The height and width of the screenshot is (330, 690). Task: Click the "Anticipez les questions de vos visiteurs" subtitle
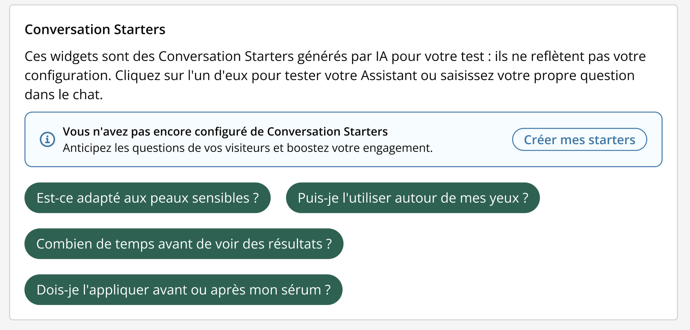(x=247, y=148)
